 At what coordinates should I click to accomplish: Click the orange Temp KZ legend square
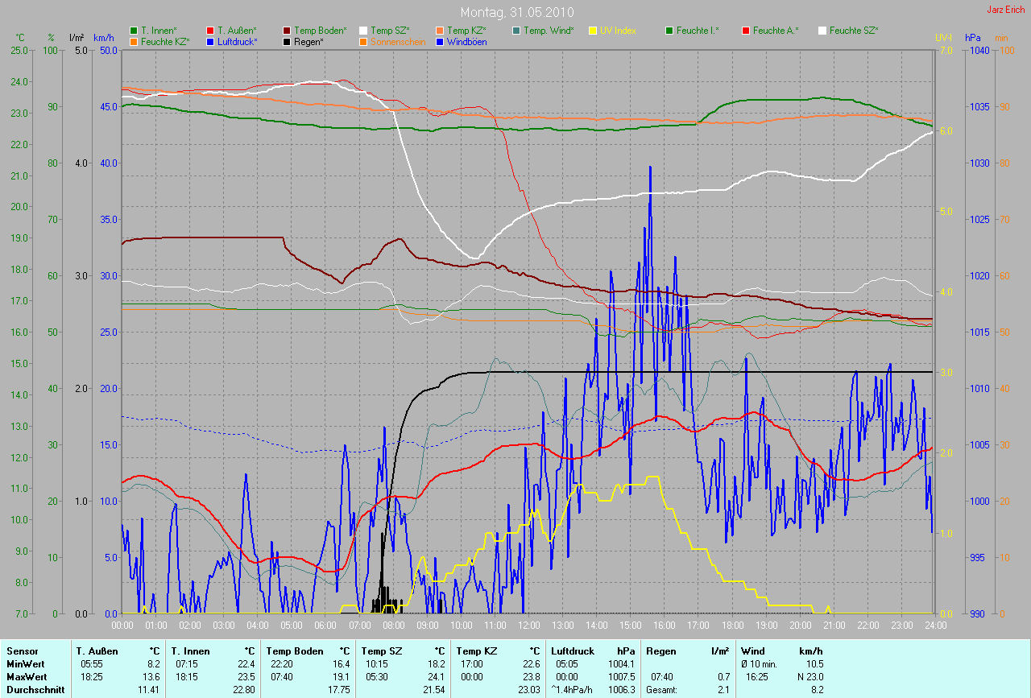440,31
